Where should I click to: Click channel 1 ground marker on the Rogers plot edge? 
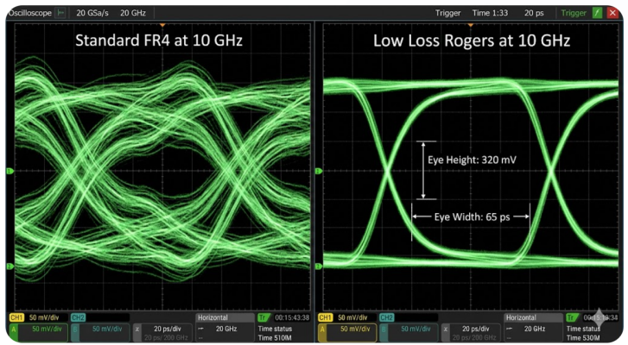click(319, 171)
